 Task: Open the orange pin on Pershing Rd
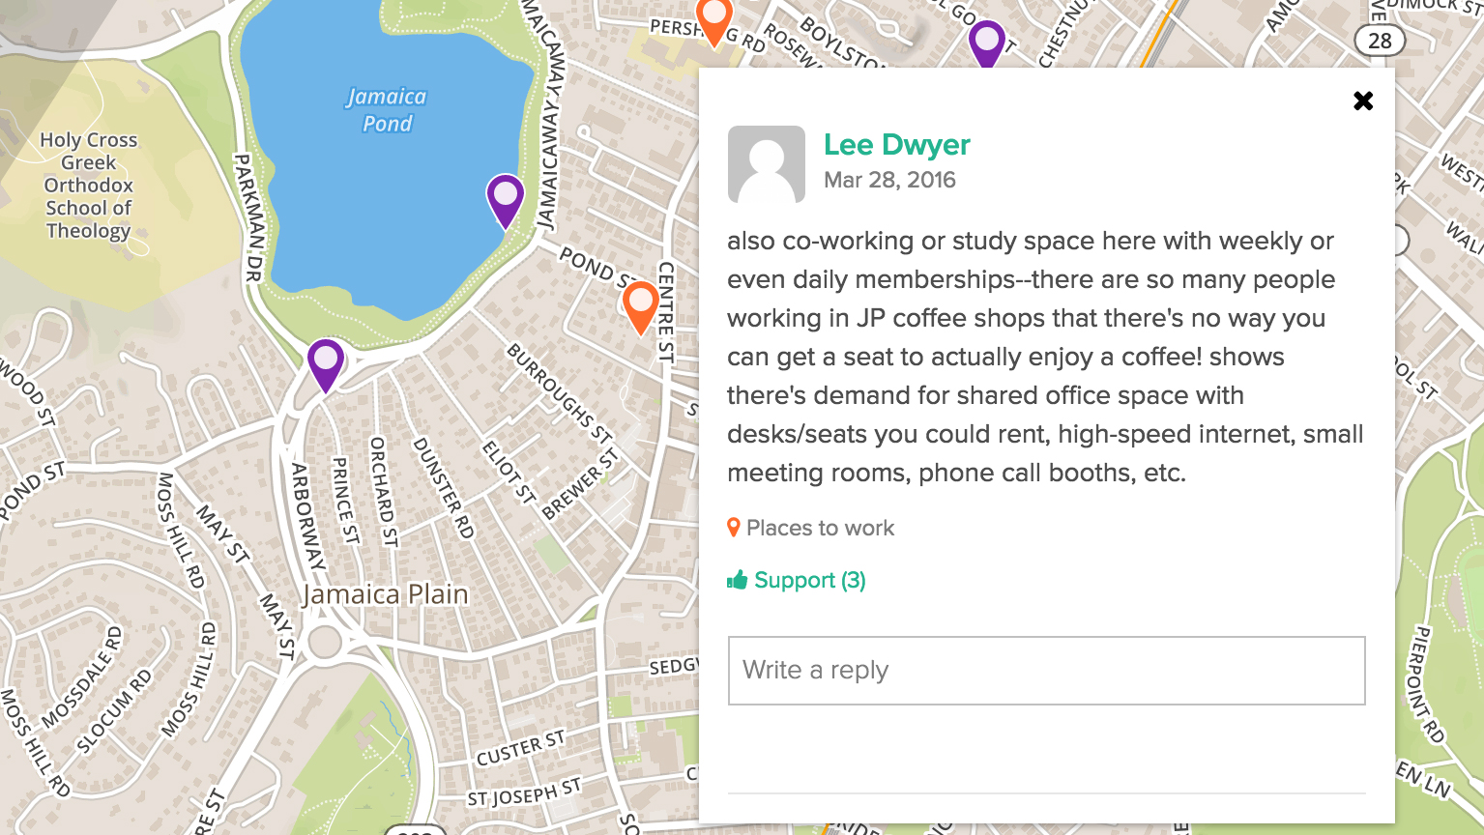pos(713,19)
